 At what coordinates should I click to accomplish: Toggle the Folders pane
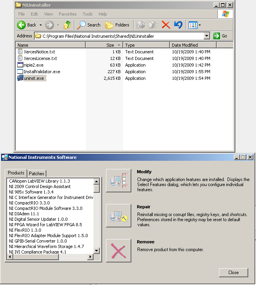[117, 25]
